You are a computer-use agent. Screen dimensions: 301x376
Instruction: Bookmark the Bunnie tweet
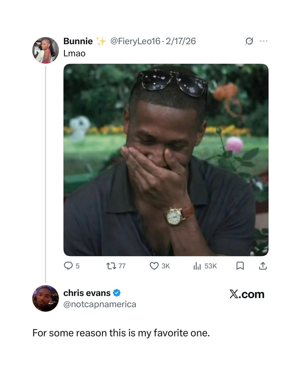pos(240,266)
